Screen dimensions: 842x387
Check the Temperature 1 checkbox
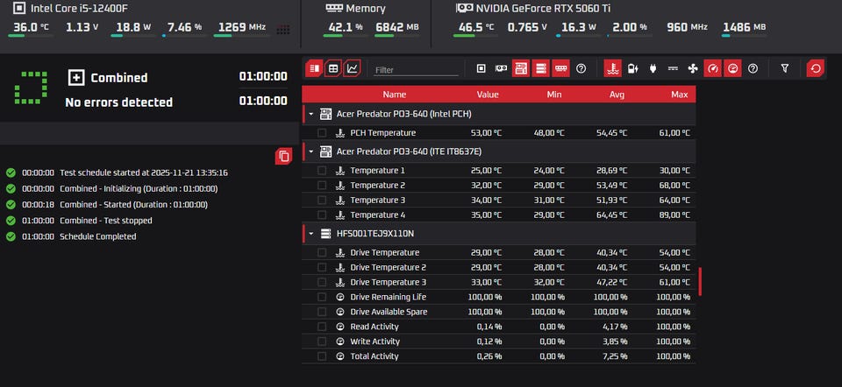coord(322,171)
